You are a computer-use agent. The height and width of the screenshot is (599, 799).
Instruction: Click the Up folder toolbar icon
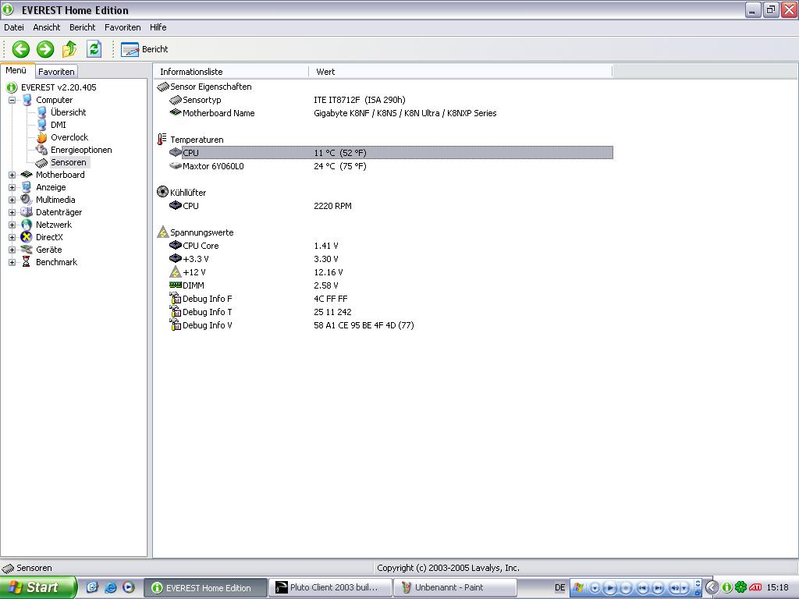[69, 49]
